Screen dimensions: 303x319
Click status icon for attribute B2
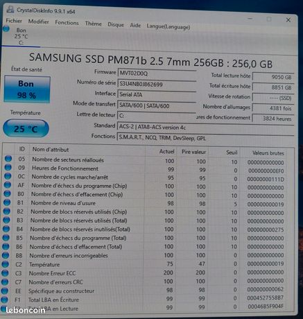tap(7, 211)
